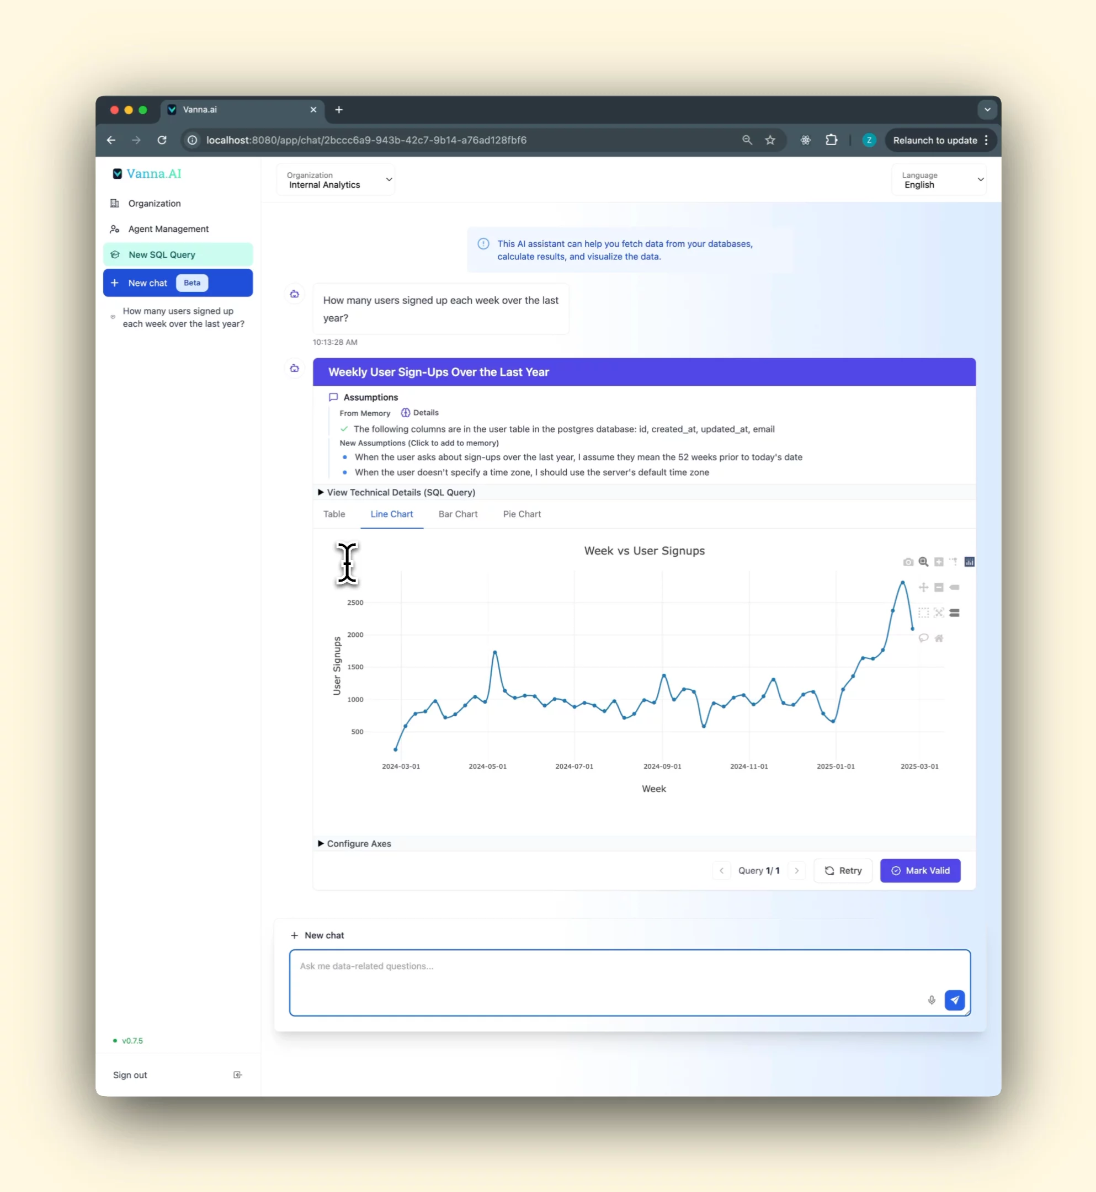Viewport: 1096px width, 1192px height.
Task: Click the microphone voice input icon
Action: pyautogui.click(x=932, y=1000)
